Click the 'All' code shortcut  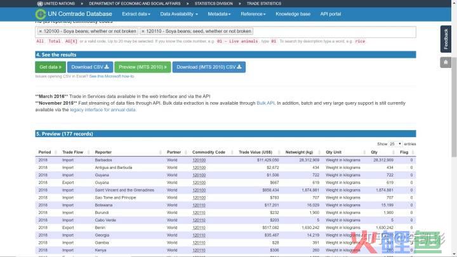40,41
